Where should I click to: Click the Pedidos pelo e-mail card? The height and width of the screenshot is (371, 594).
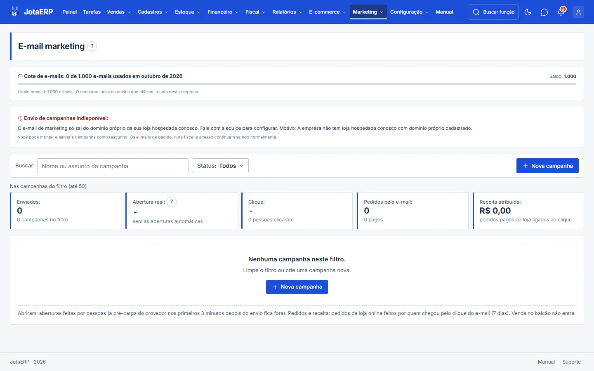412,211
